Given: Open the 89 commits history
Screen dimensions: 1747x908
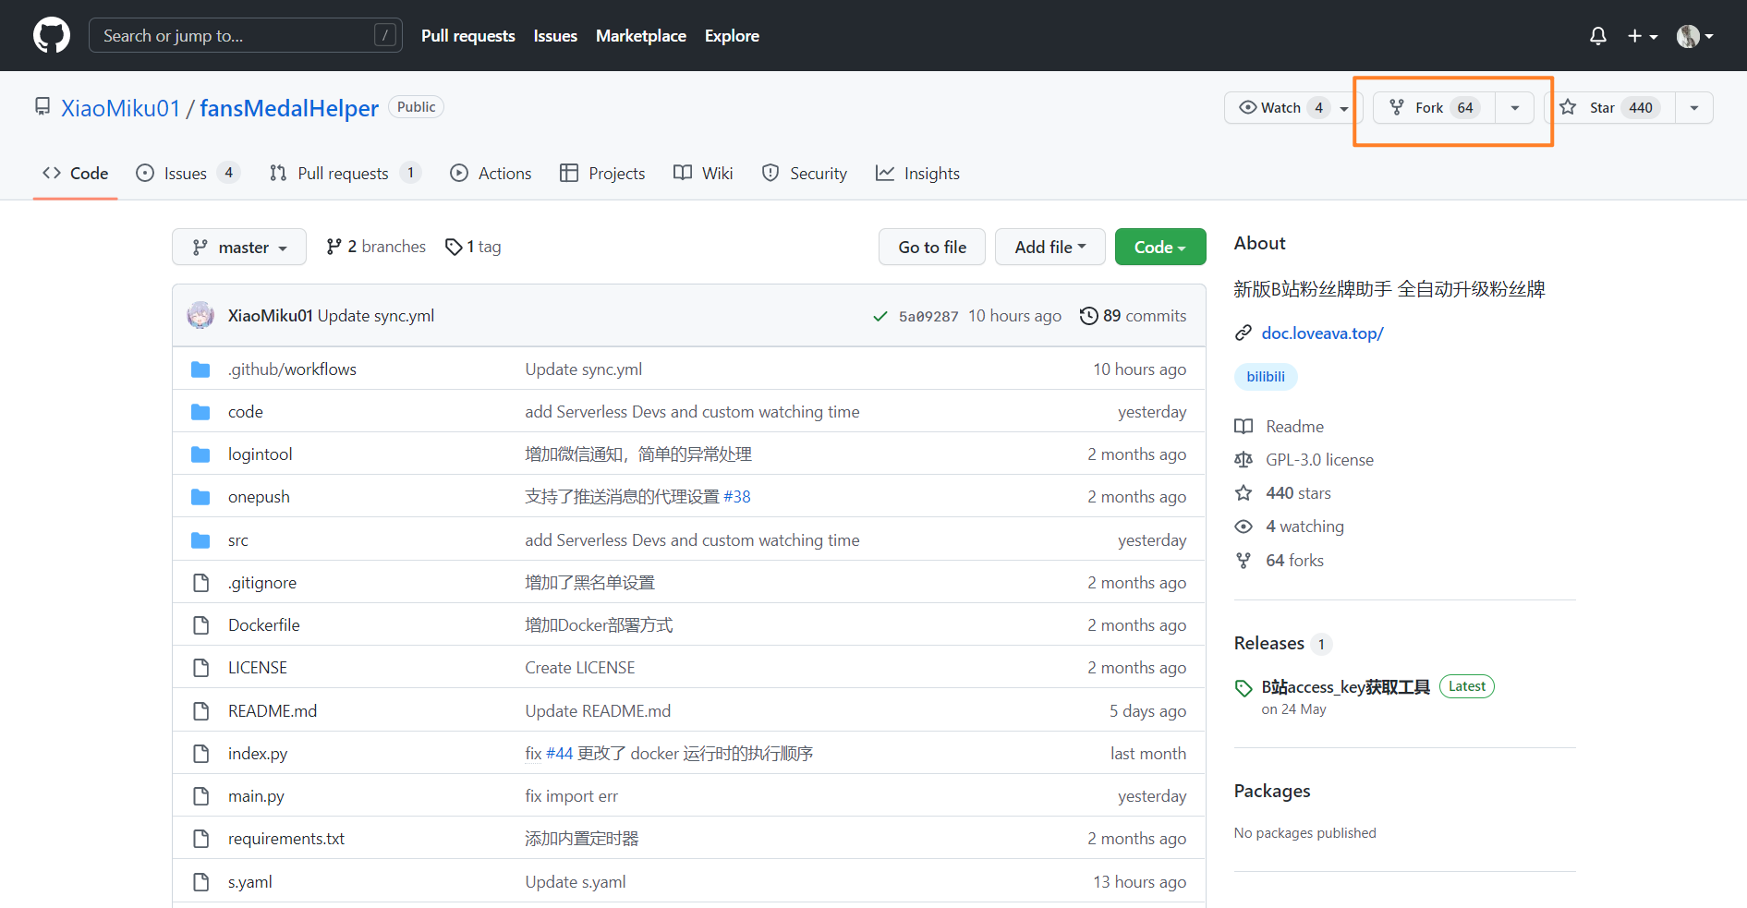Looking at the screenshot, I should pos(1133,316).
